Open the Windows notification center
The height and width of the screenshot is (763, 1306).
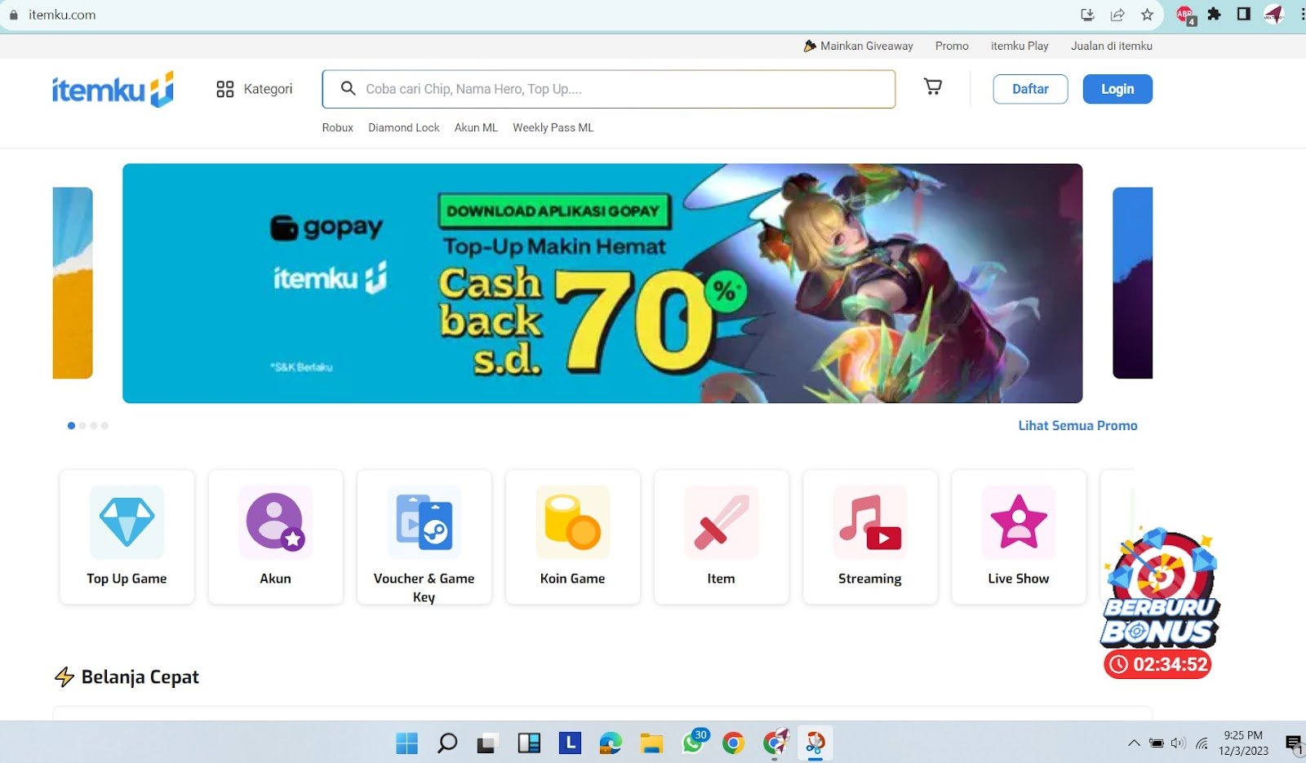tap(1294, 743)
